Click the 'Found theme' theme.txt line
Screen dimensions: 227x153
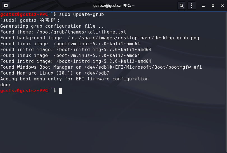pos(63,32)
